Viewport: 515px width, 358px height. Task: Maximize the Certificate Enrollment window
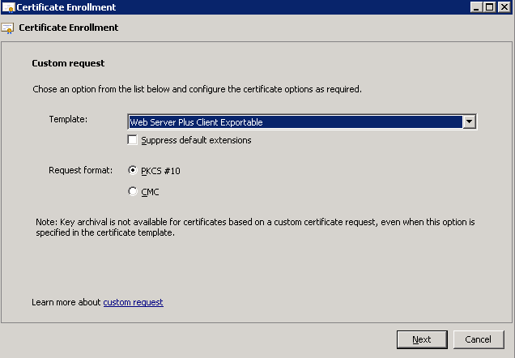pos(489,7)
